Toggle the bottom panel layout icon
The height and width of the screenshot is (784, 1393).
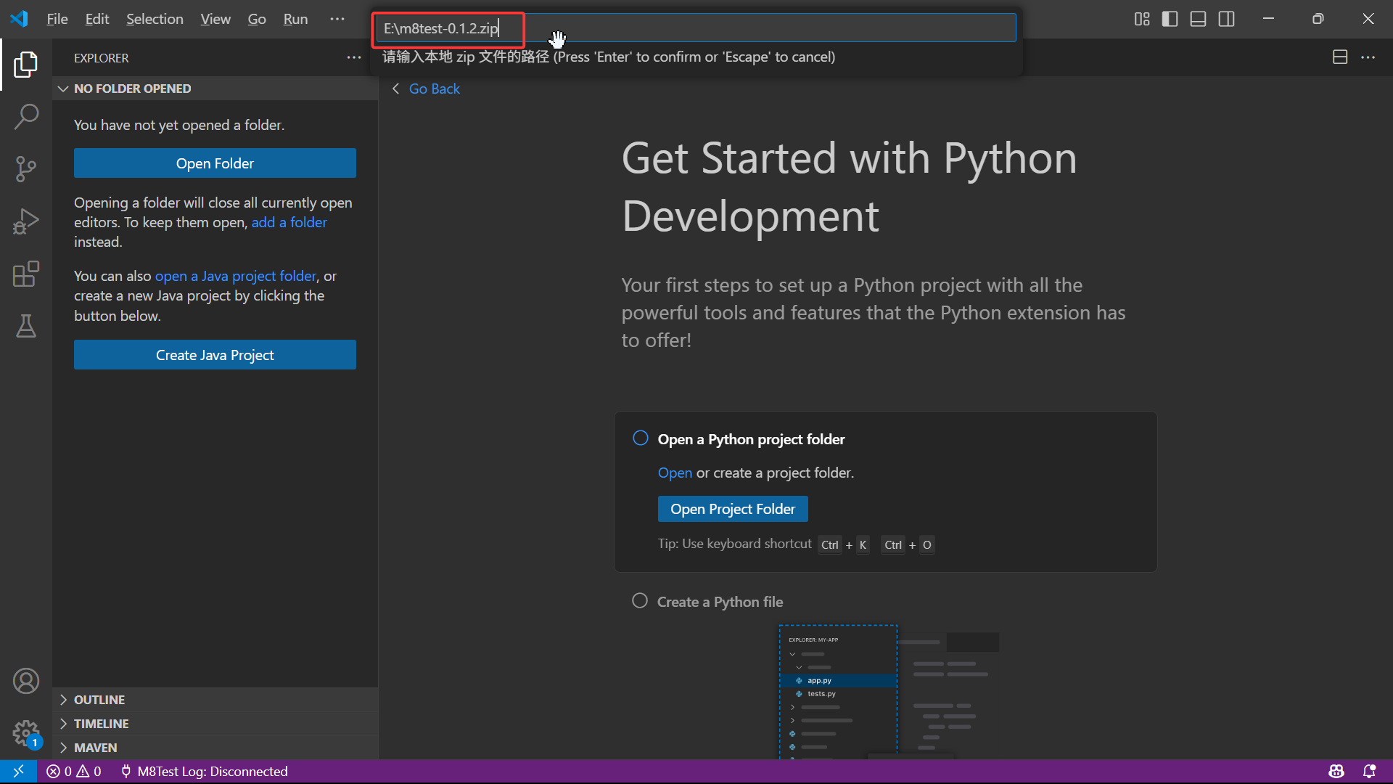tap(1198, 19)
